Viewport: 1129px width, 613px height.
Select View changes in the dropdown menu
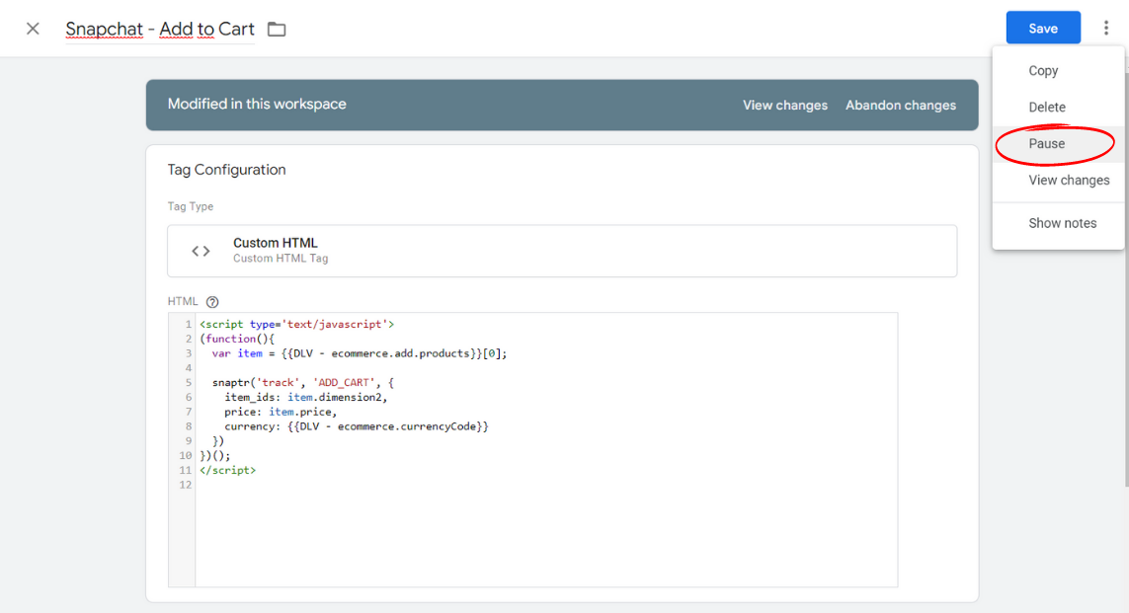(1069, 181)
